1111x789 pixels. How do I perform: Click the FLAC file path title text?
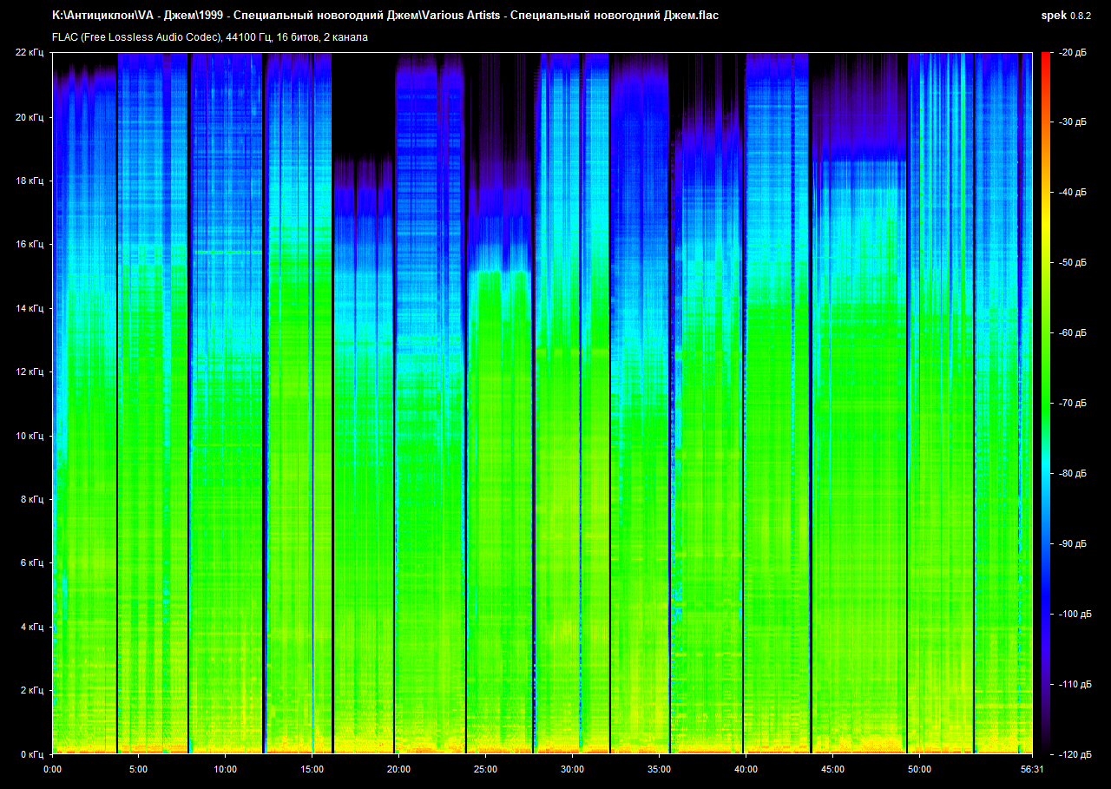tap(385, 16)
